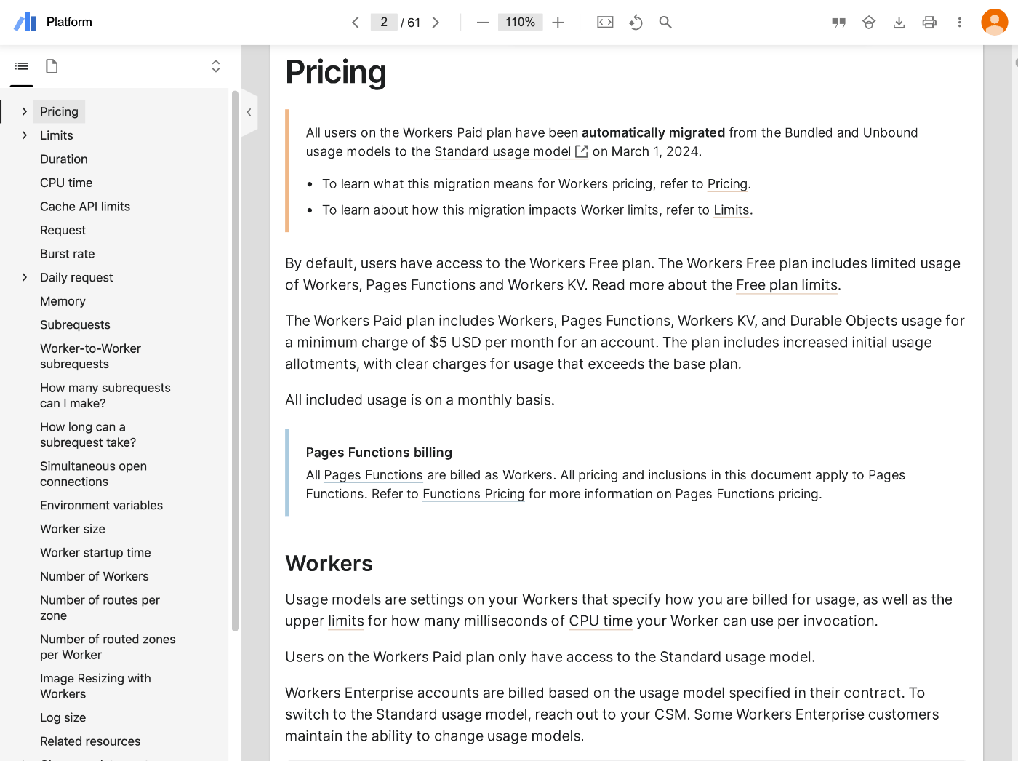Select Request in the outline
Viewport: 1018px width, 761px height.
(x=63, y=230)
